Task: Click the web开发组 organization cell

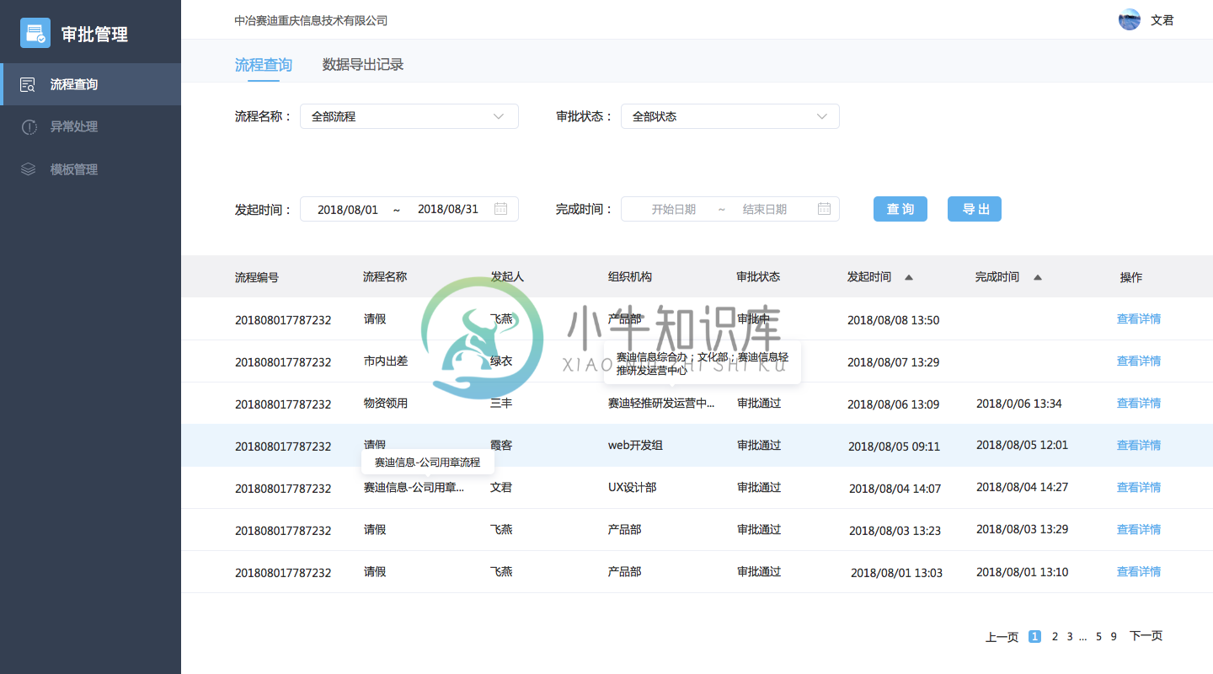Action: click(x=635, y=446)
